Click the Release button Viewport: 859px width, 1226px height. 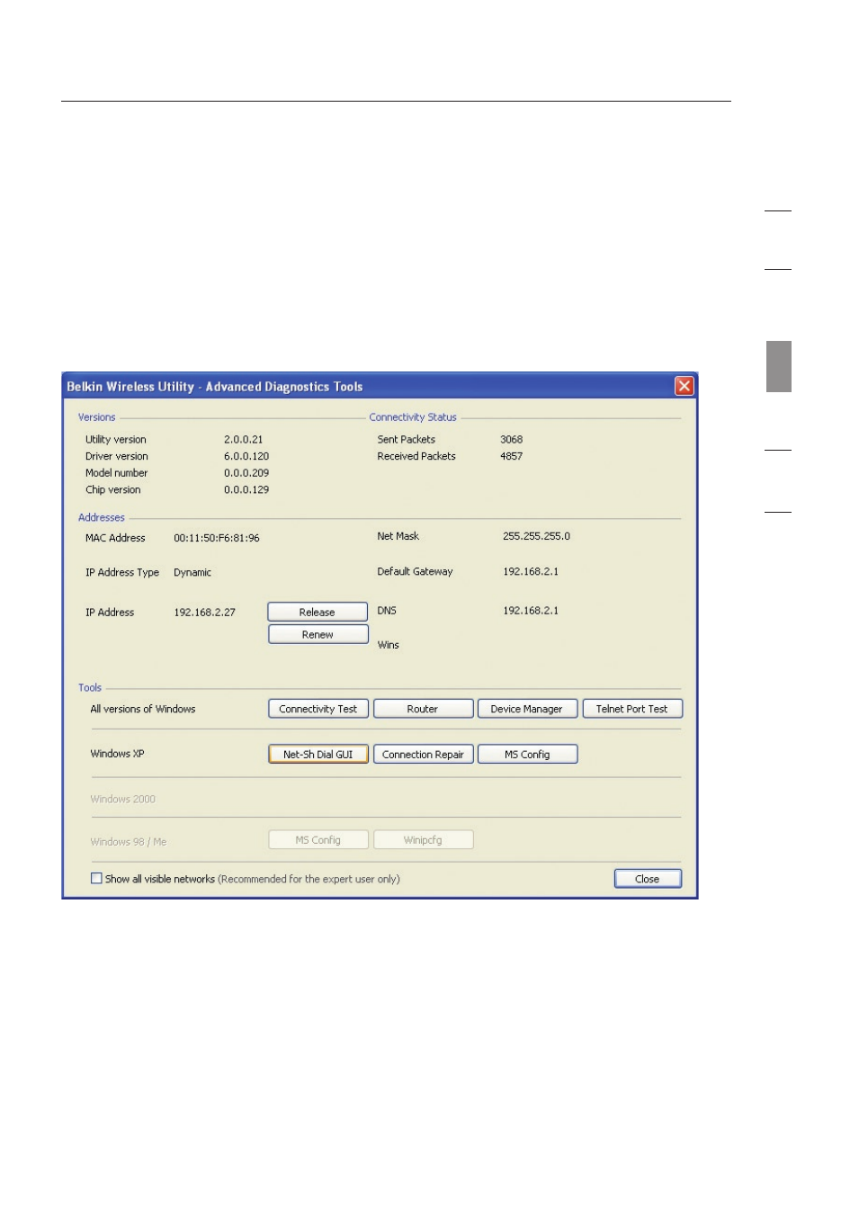tap(318, 612)
